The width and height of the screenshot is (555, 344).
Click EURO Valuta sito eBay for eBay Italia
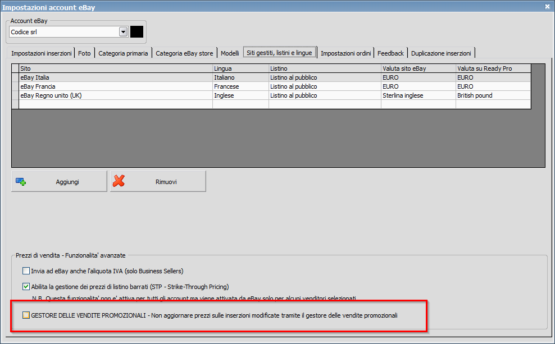[418, 77]
